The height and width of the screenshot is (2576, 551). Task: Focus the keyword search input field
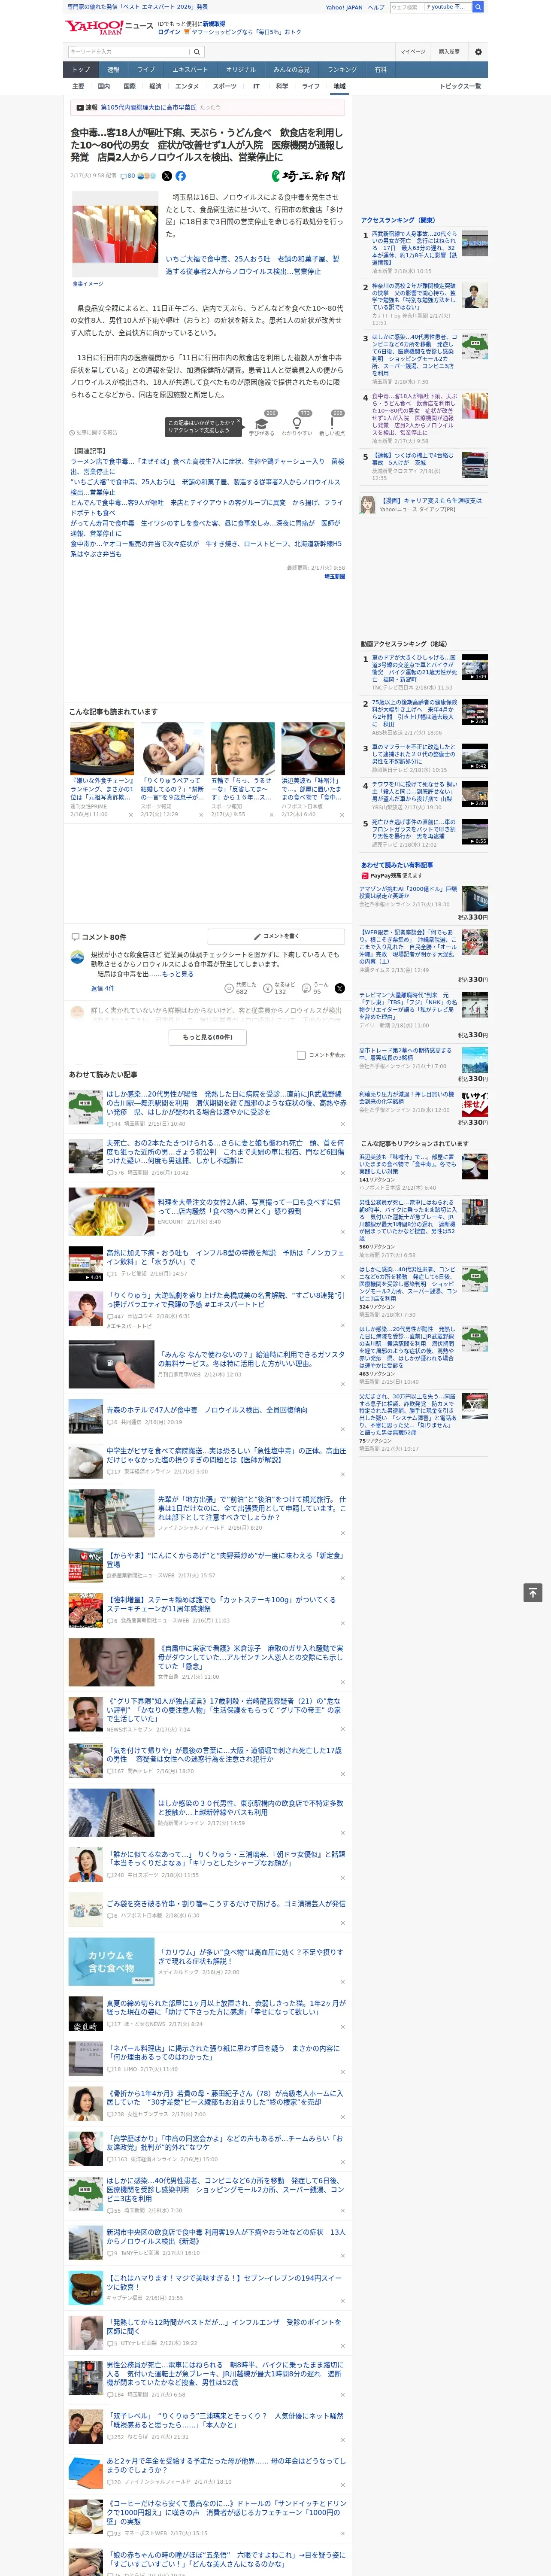[x=129, y=52]
